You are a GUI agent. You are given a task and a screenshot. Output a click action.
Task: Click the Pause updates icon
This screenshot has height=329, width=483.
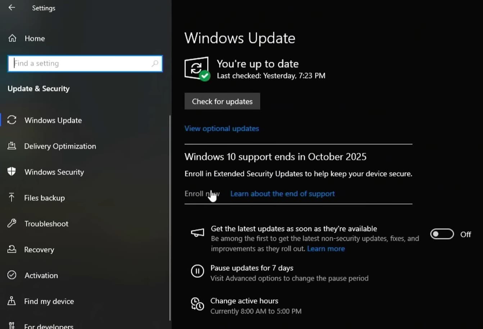pos(197,271)
